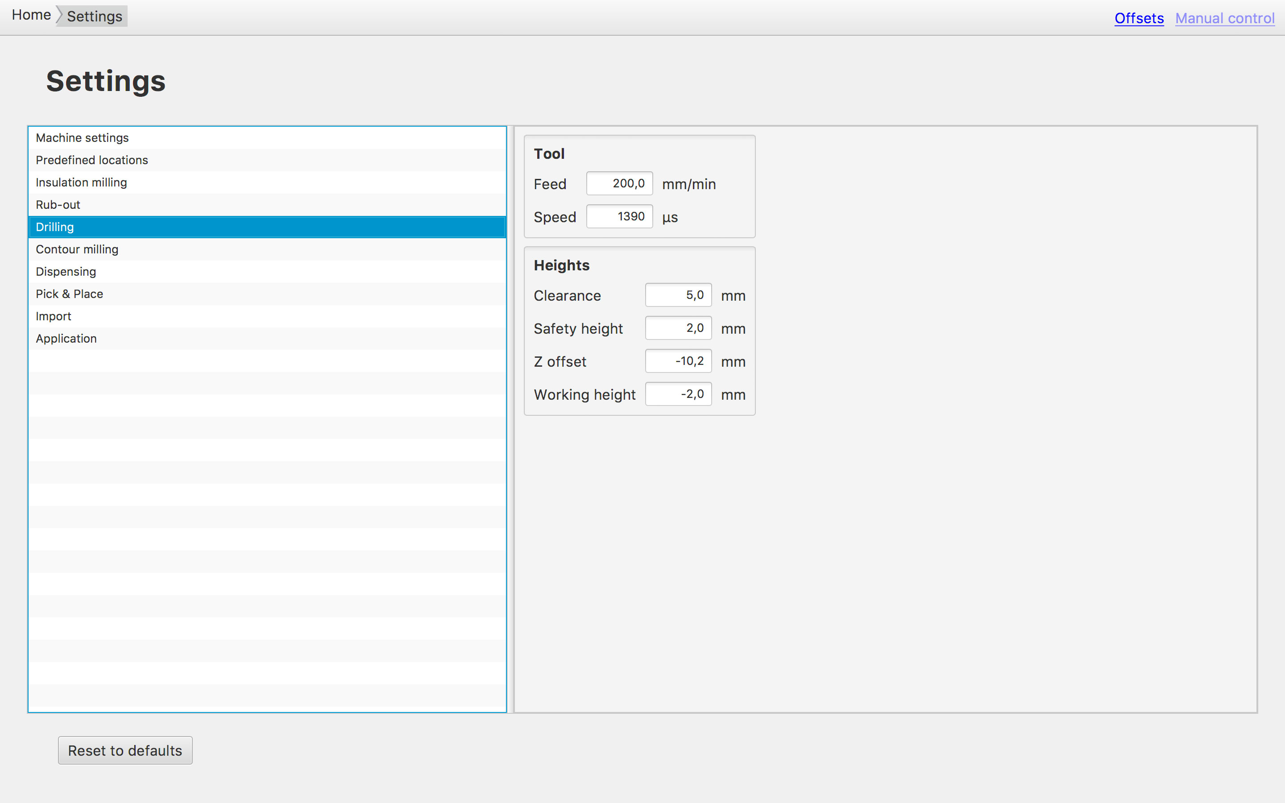Click the Safety height label
This screenshot has width=1285, height=803.
point(578,329)
